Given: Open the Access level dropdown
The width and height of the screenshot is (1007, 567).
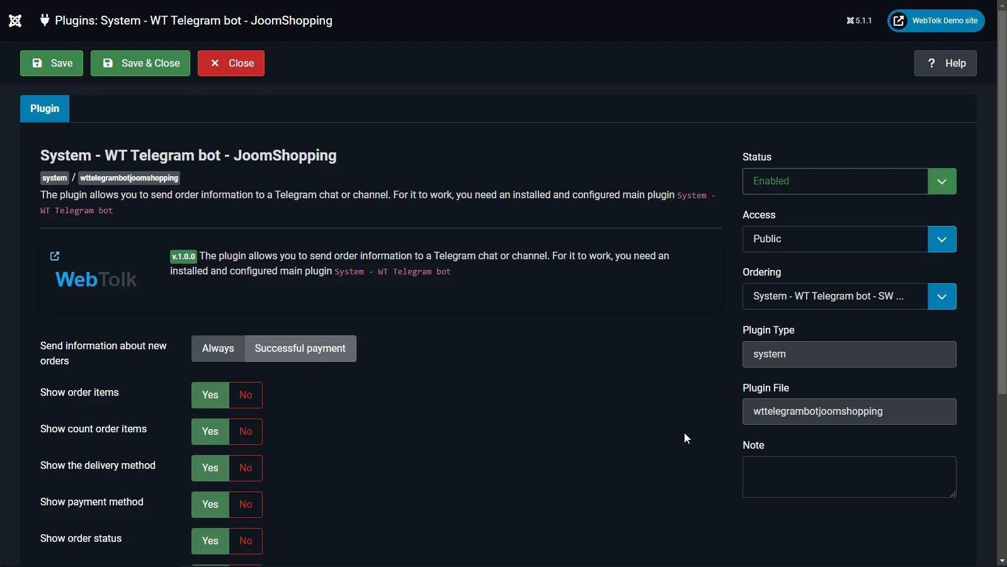Looking at the screenshot, I should (849, 239).
